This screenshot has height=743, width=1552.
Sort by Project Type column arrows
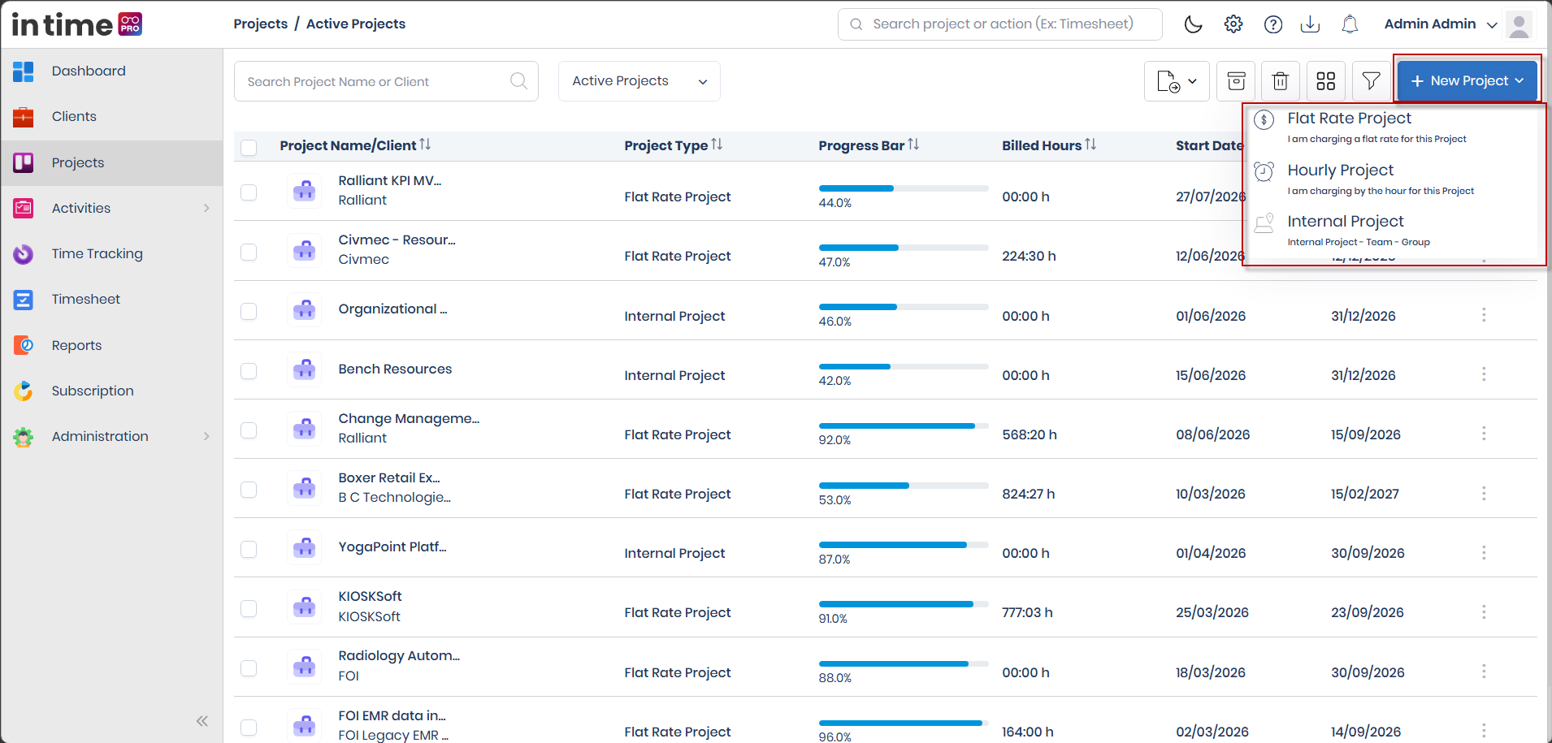[717, 145]
